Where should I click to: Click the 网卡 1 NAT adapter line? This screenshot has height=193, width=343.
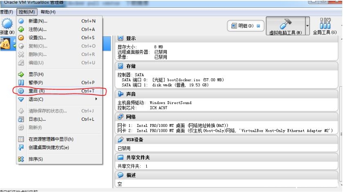(173, 126)
